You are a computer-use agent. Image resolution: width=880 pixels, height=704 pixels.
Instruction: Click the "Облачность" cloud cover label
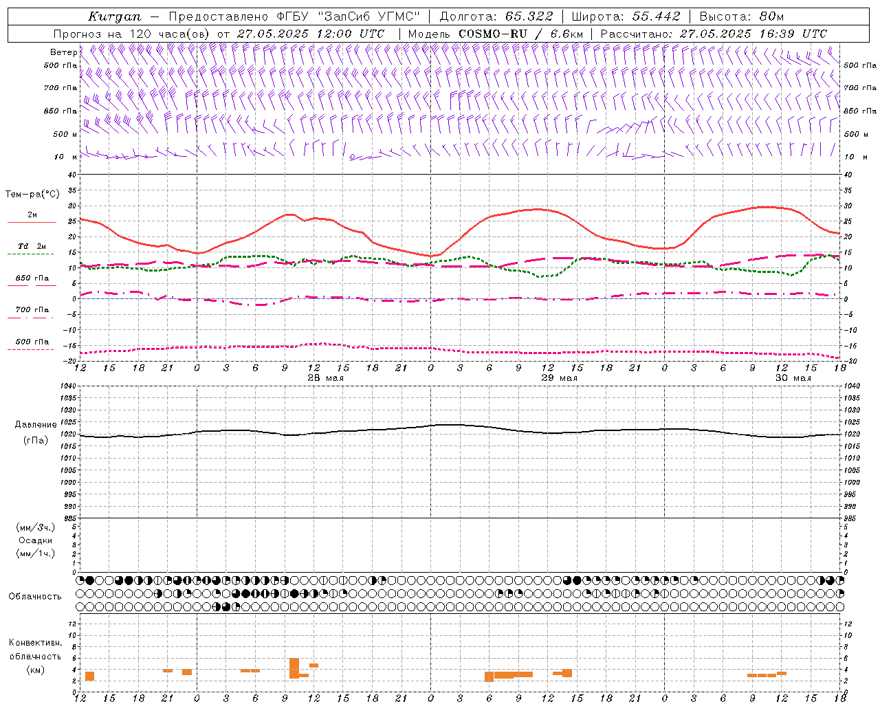[x=35, y=597]
